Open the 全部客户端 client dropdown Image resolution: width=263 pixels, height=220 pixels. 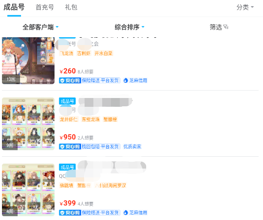(x=41, y=27)
